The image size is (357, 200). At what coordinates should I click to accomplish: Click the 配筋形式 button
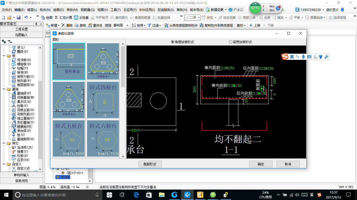point(150,164)
